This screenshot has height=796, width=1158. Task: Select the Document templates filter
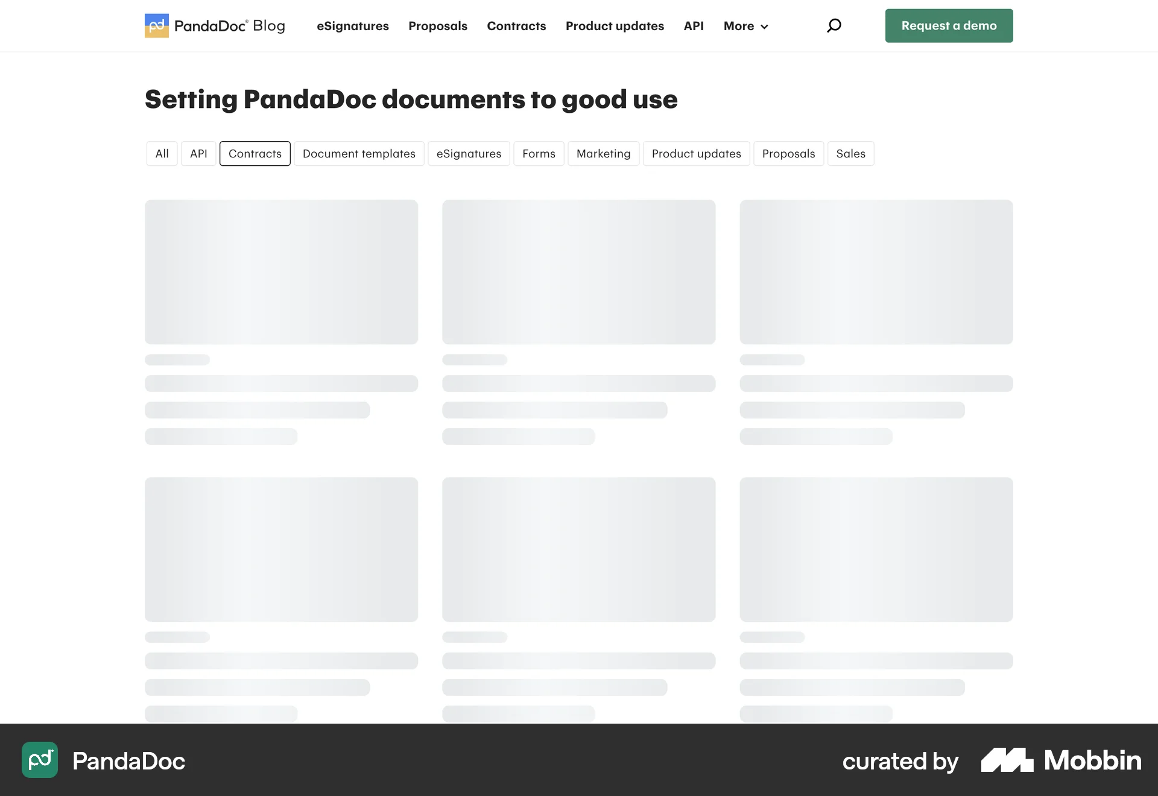[359, 154]
